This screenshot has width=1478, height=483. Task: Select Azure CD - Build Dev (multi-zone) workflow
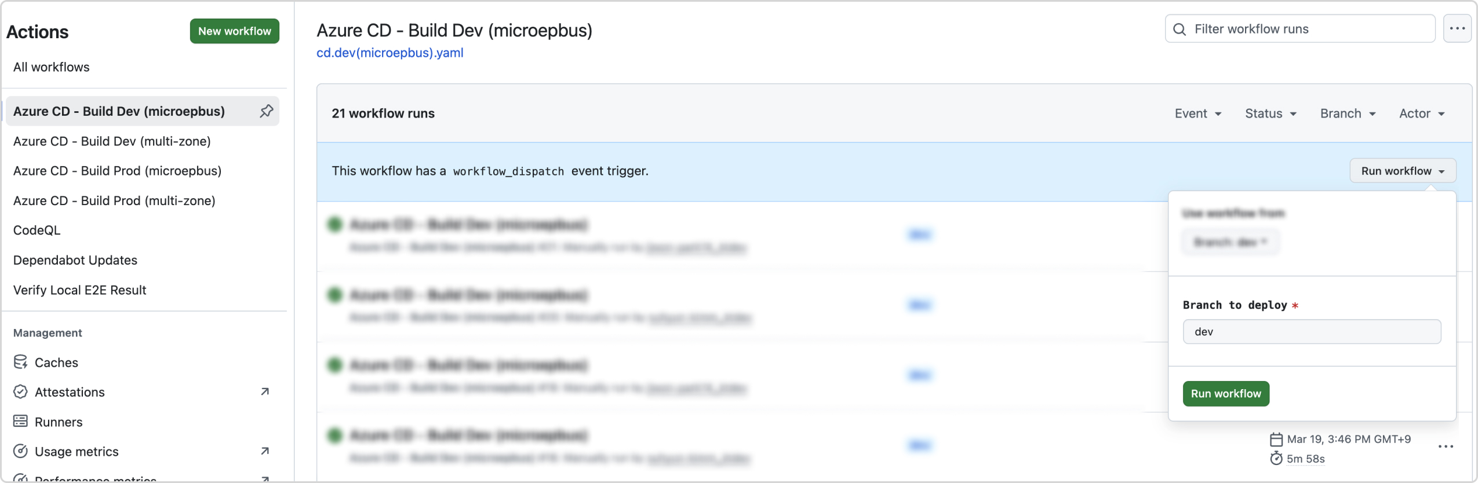click(112, 141)
